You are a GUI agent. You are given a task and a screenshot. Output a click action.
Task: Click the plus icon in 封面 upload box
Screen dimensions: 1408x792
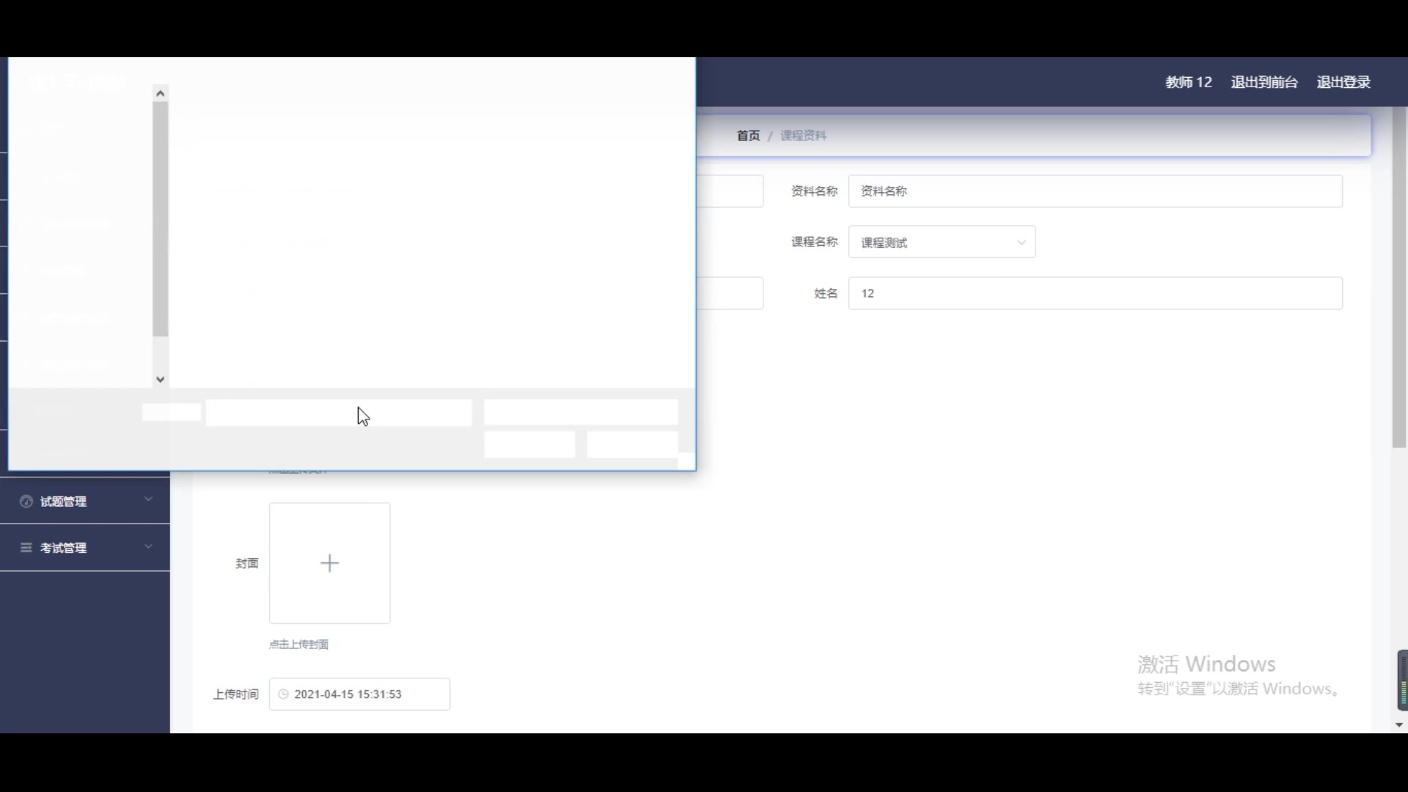[x=329, y=563]
